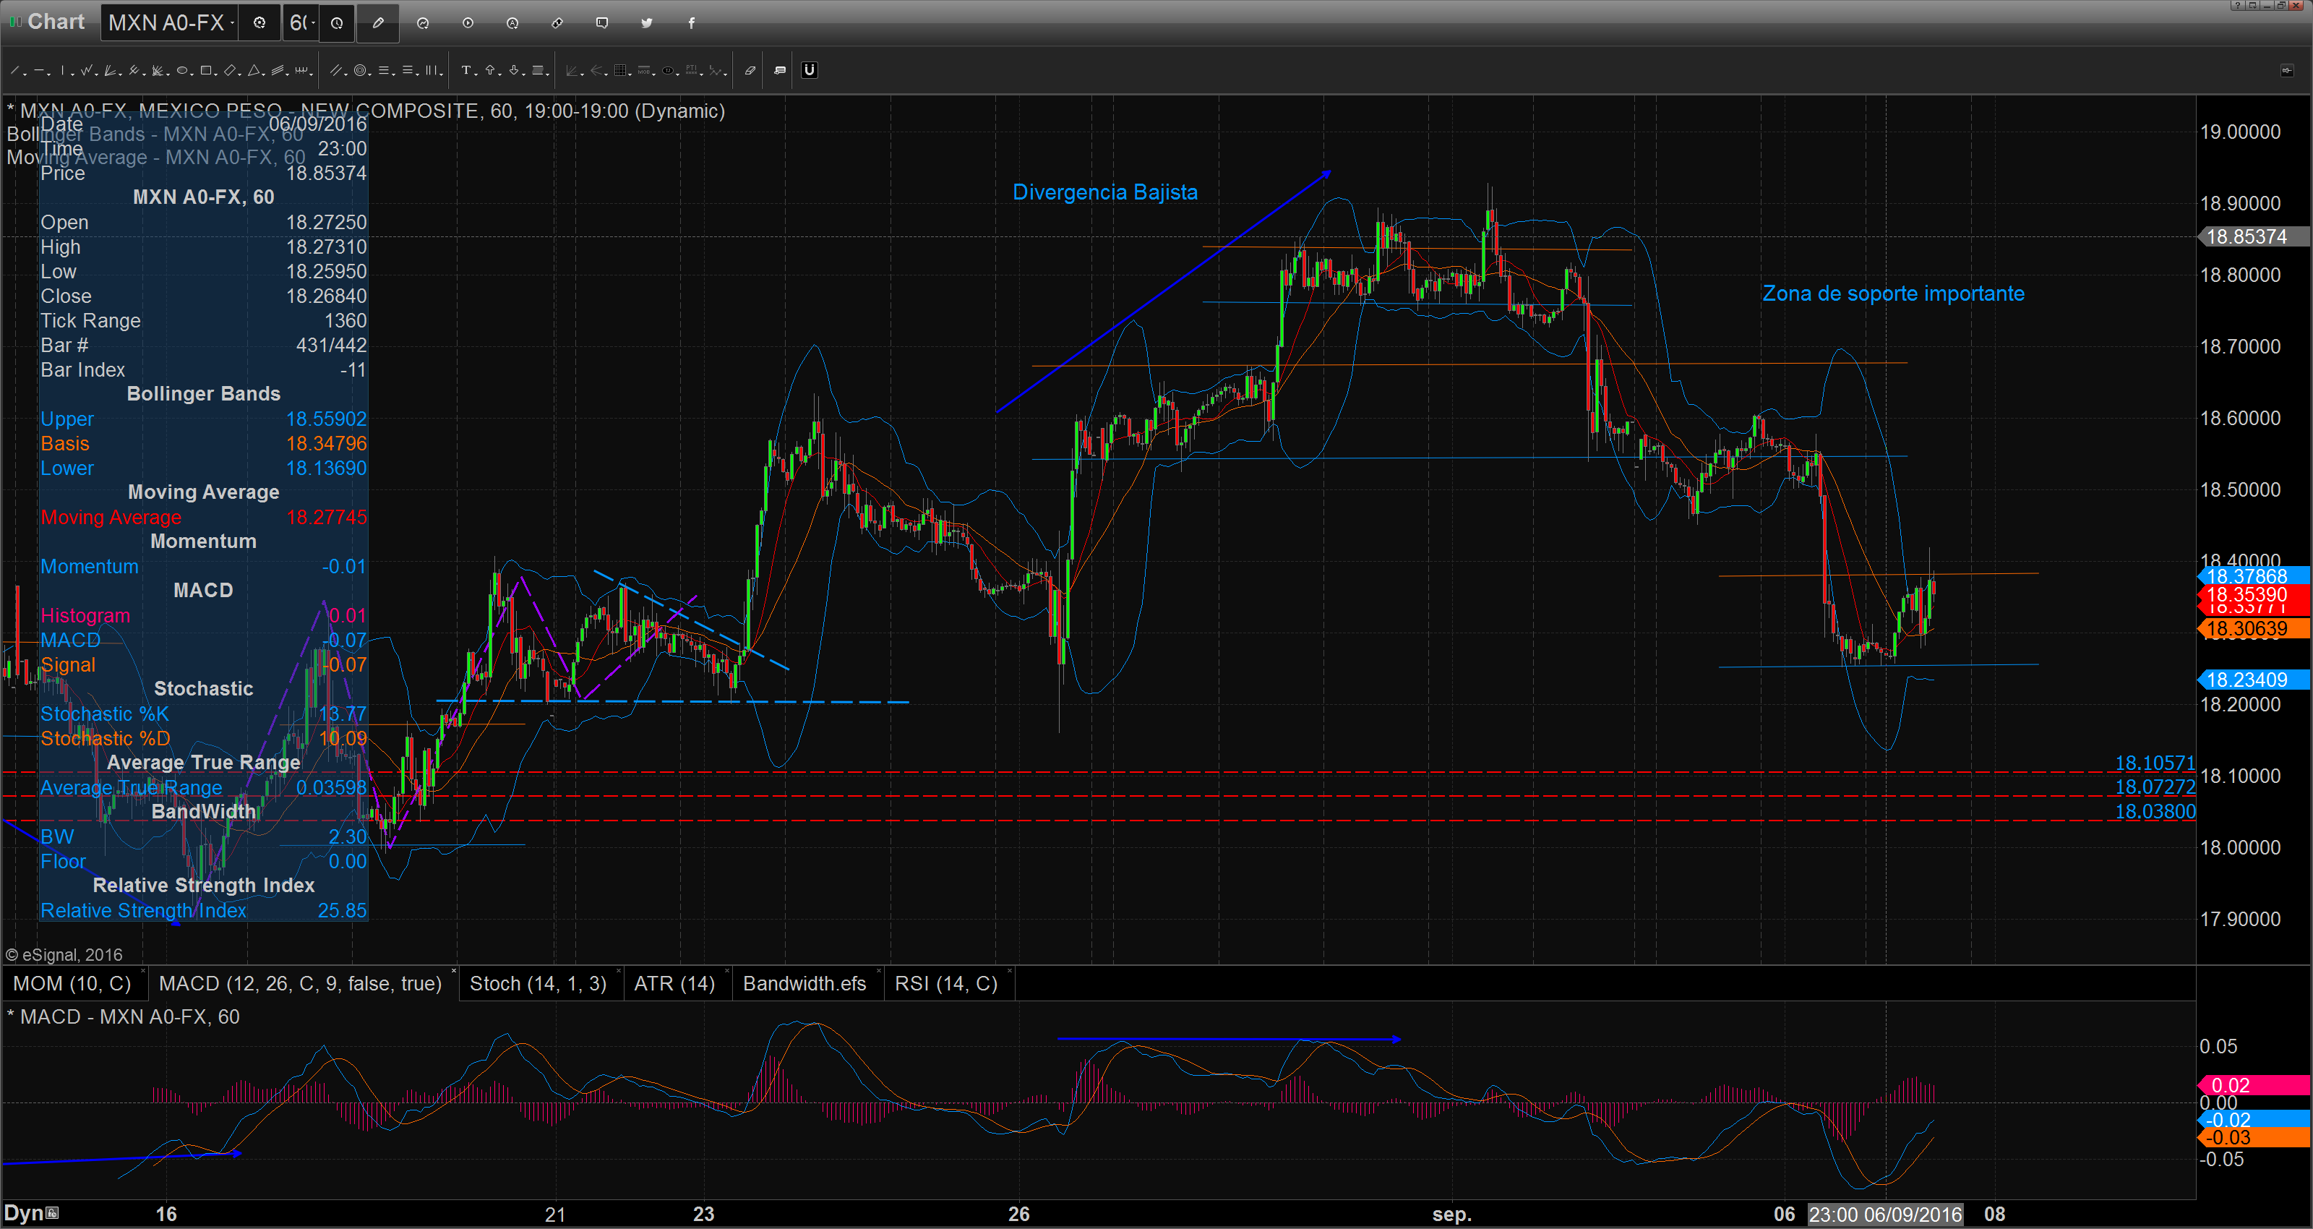The image size is (2313, 1229).
Task: Select the Rectangle drawing tool
Action: point(205,70)
